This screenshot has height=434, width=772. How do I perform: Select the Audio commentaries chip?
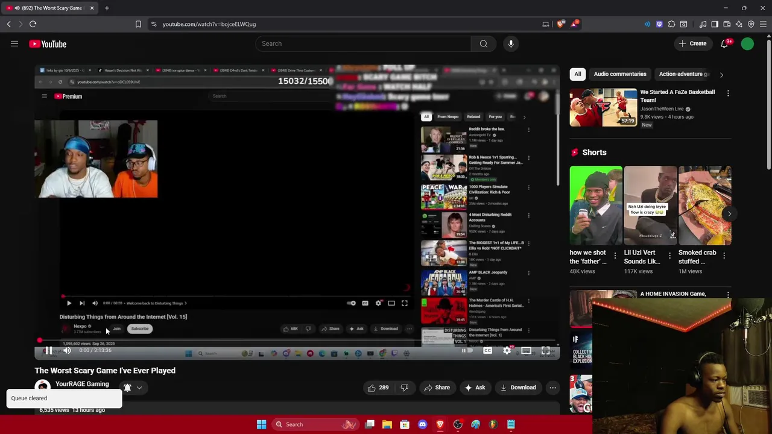620,74
